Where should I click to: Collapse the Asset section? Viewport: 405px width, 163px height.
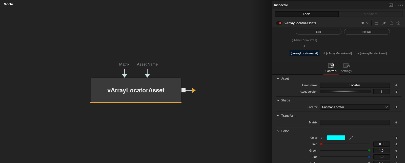point(278,78)
